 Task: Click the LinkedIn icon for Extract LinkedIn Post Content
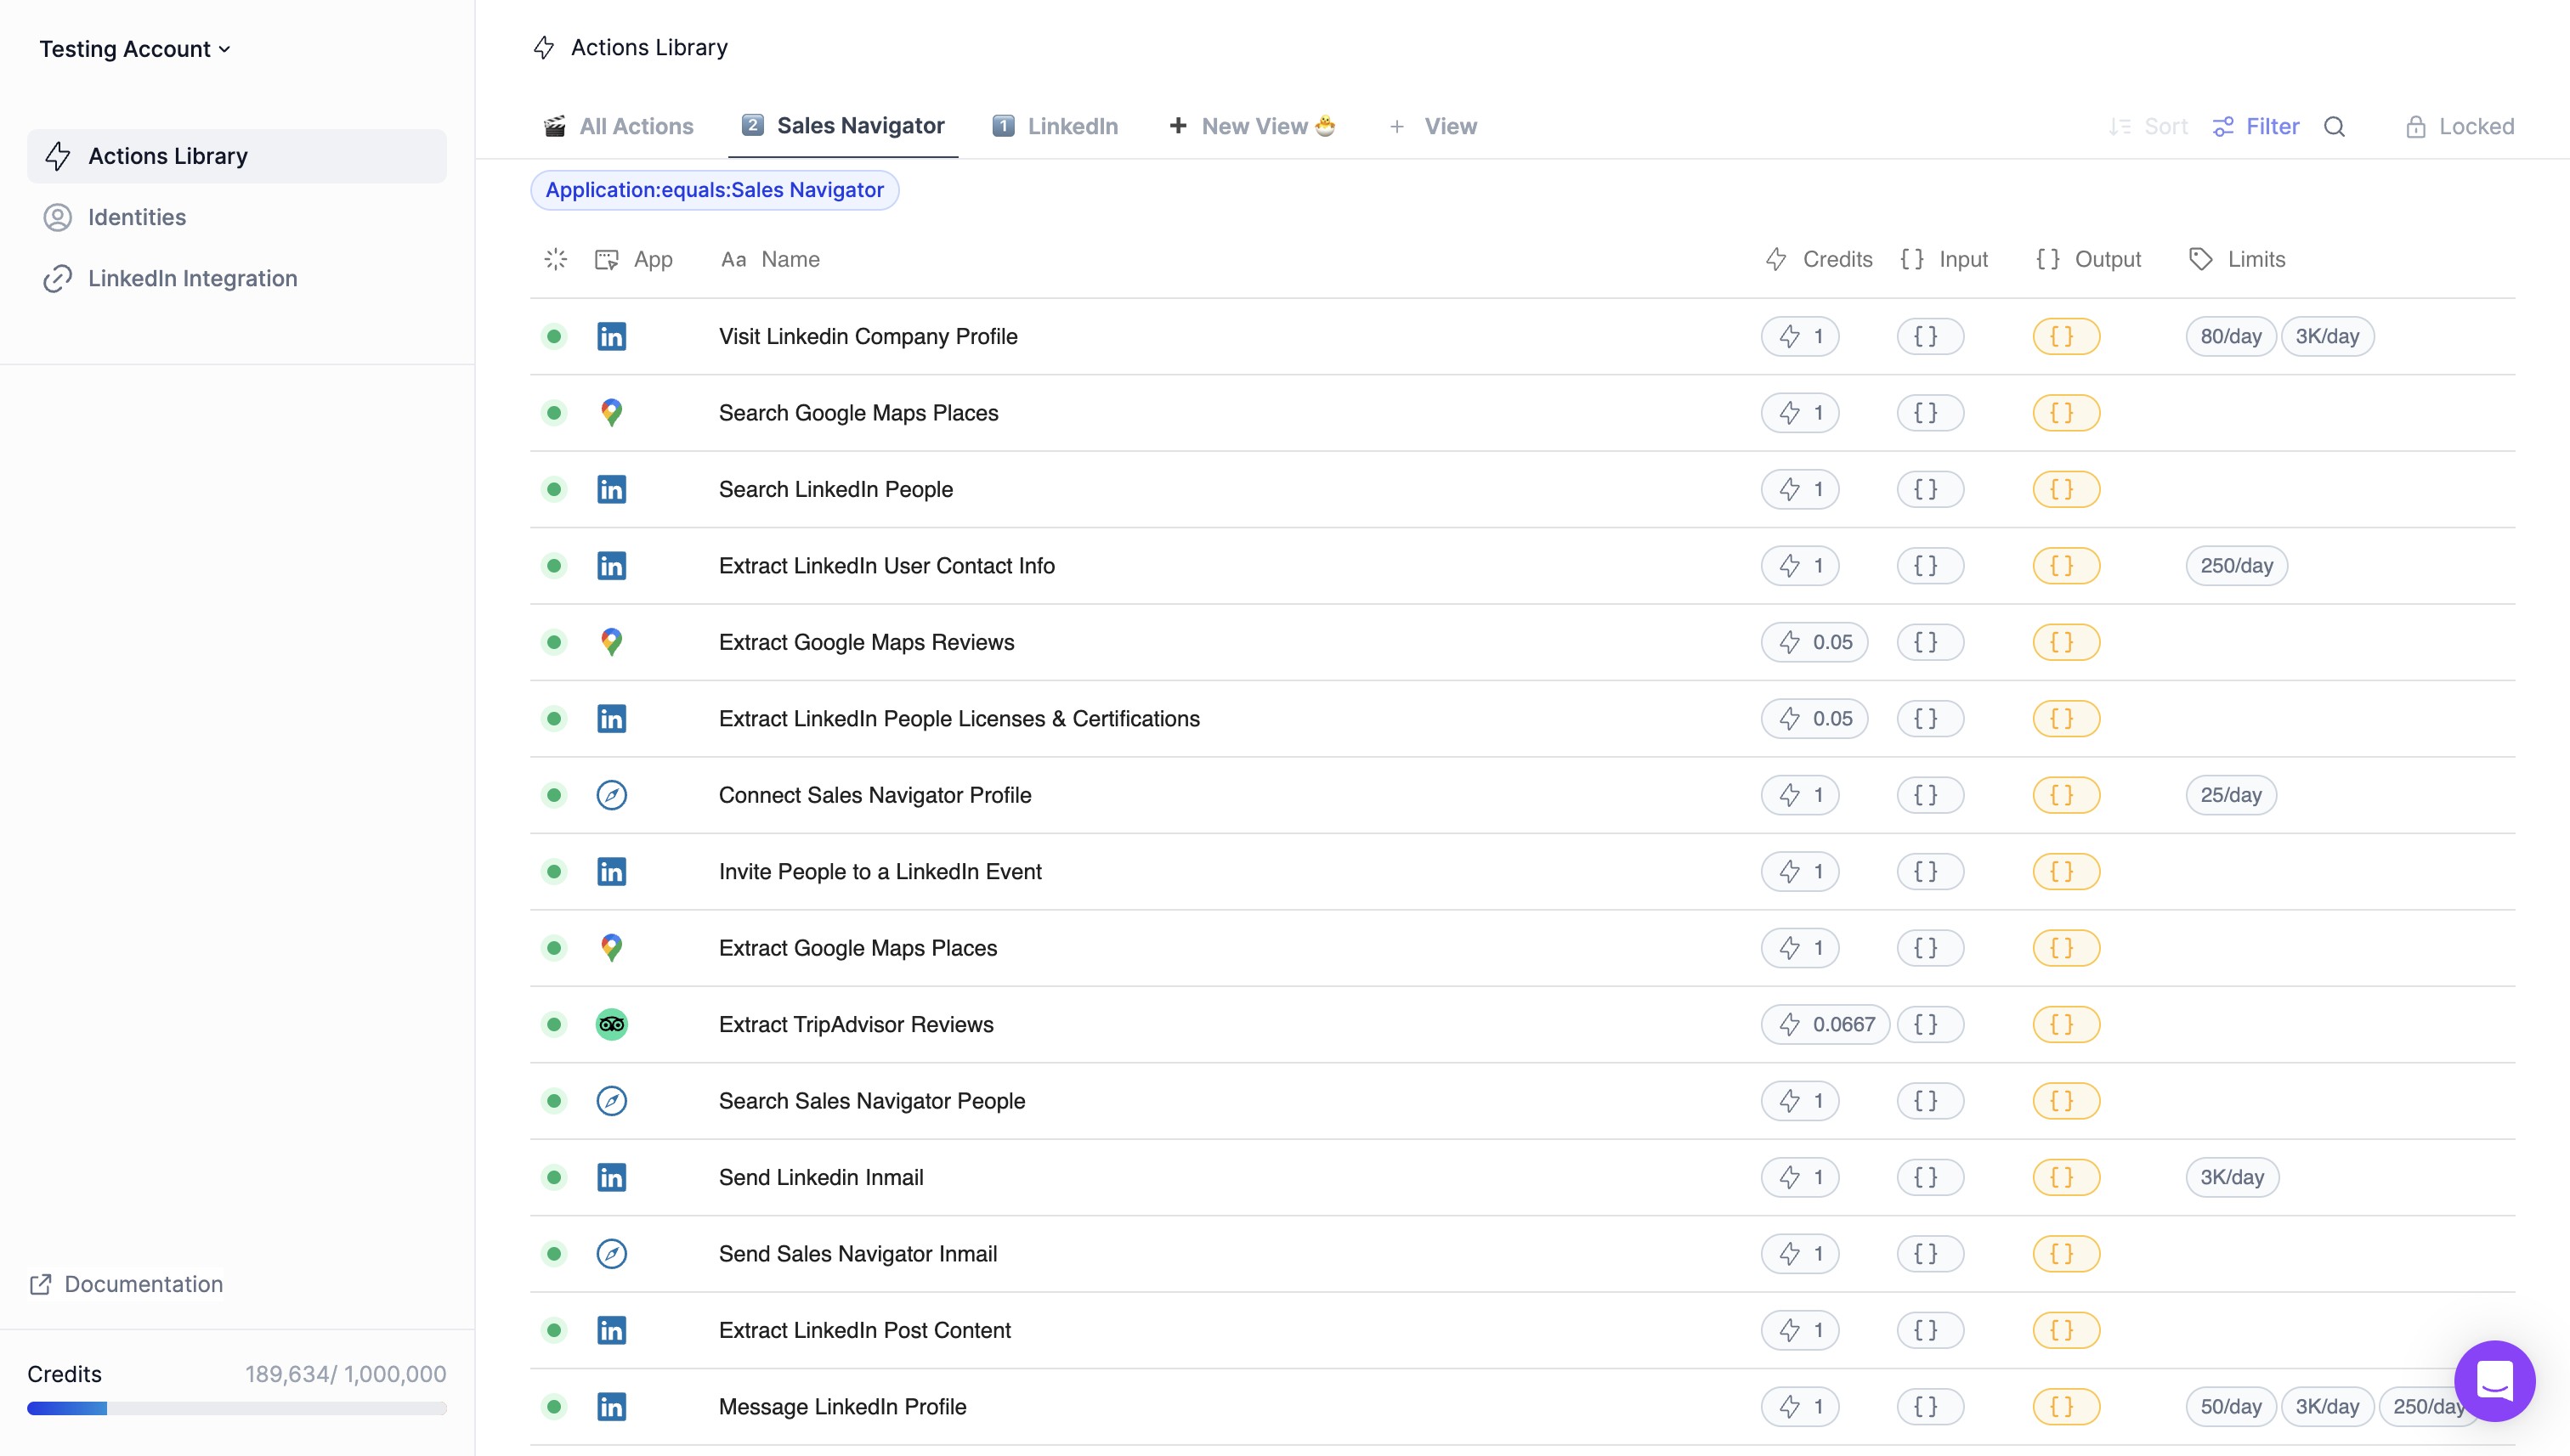point(611,1330)
